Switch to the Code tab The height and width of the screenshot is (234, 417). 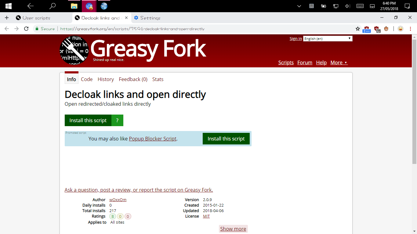point(87,79)
